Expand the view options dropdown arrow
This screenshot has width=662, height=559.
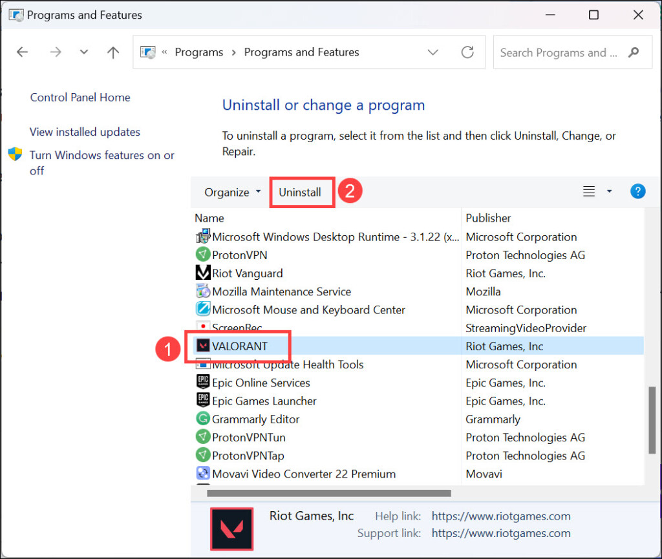[x=609, y=191]
